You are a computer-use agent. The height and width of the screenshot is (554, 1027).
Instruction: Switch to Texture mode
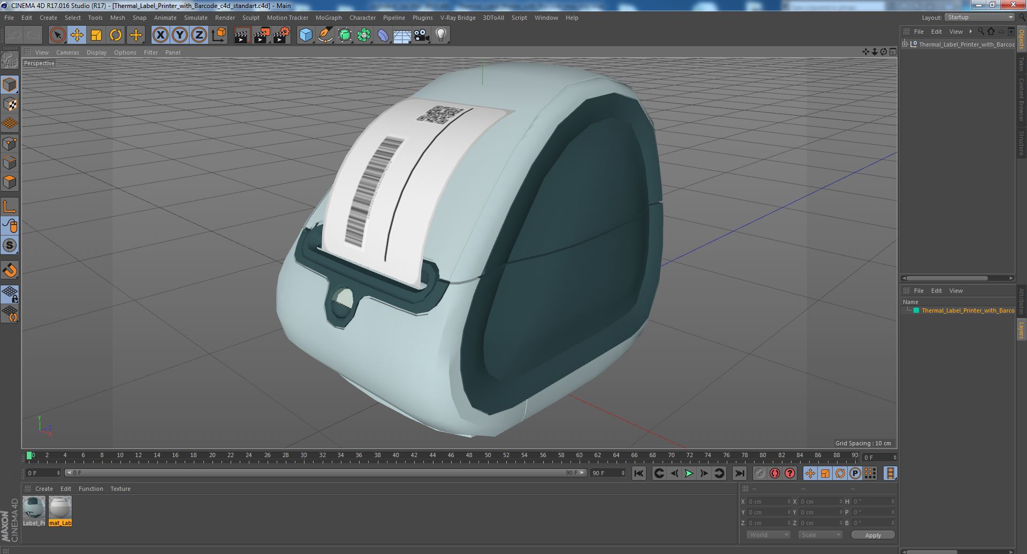(10, 104)
